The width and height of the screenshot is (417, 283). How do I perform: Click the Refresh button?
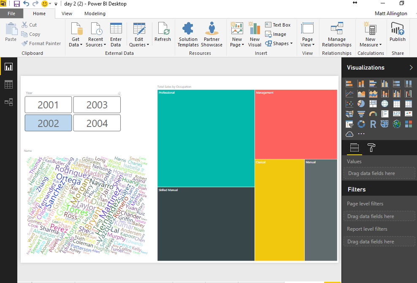pyautogui.click(x=163, y=32)
